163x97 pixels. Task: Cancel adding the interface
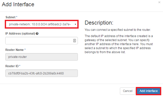(x=127, y=91)
